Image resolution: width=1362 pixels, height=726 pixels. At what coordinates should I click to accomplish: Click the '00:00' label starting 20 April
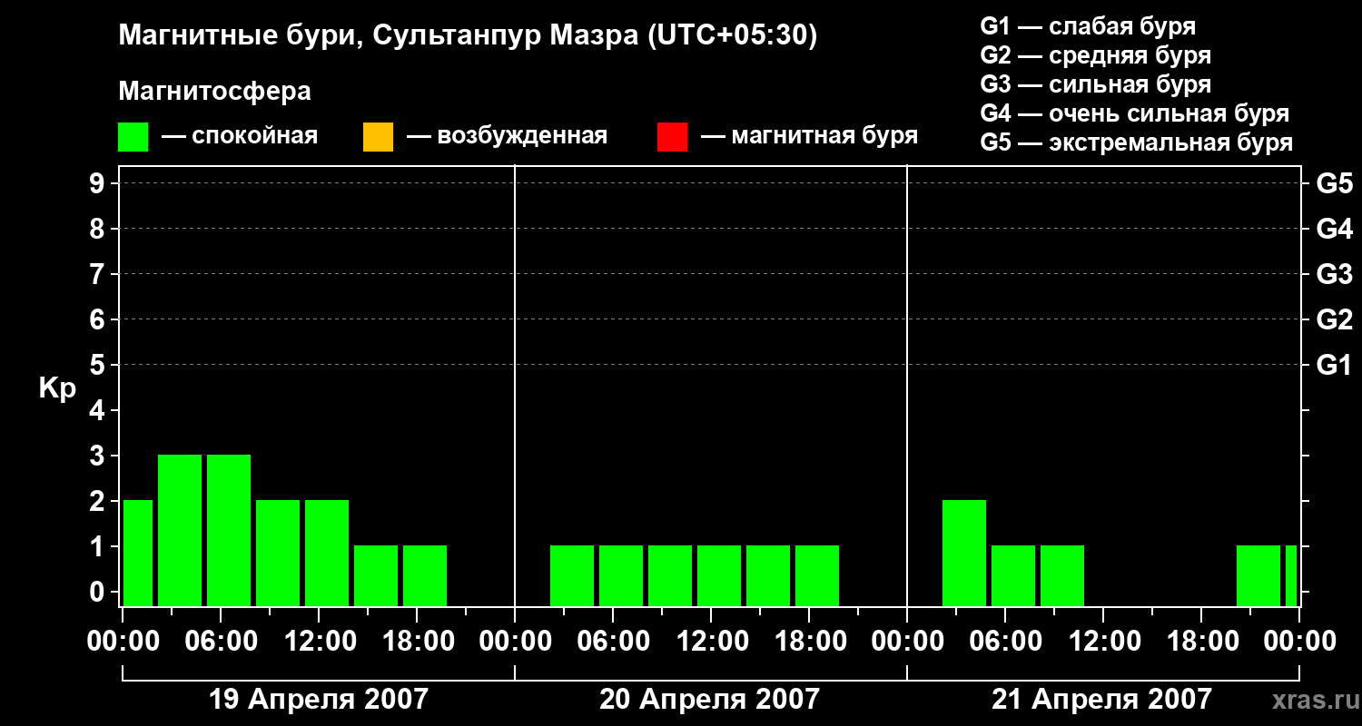pos(515,642)
